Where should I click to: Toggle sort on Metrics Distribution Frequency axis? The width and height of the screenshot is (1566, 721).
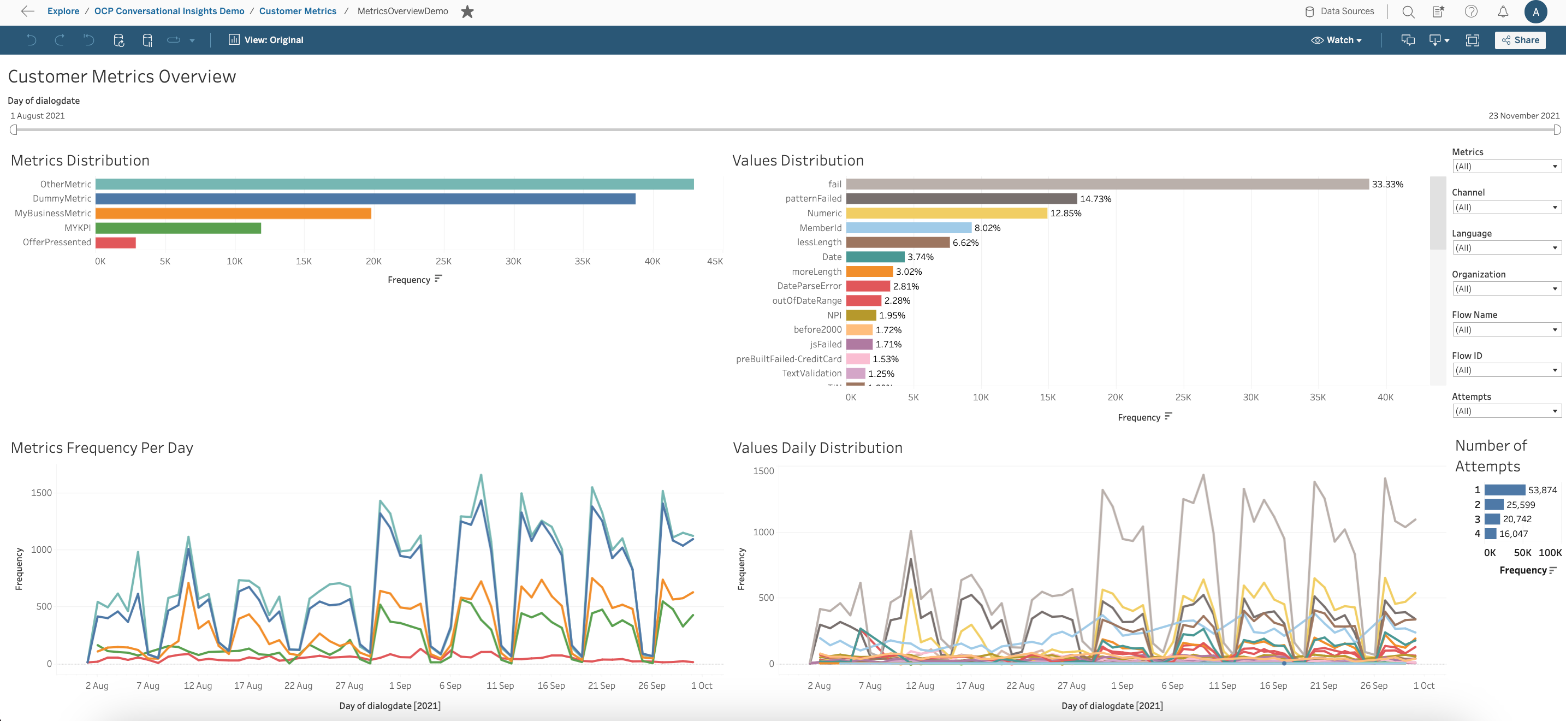coord(438,279)
